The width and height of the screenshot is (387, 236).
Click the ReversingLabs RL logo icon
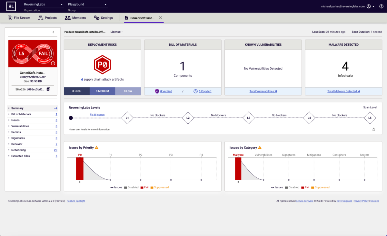pos(11,6)
